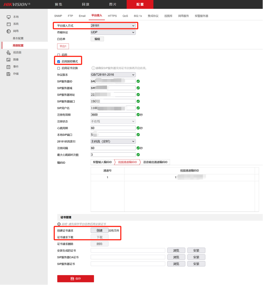Viewport: 263px width, 285px height.
Task: Click the 最大心跳超时次数 field showing 3
Action: (x=113, y=155)
